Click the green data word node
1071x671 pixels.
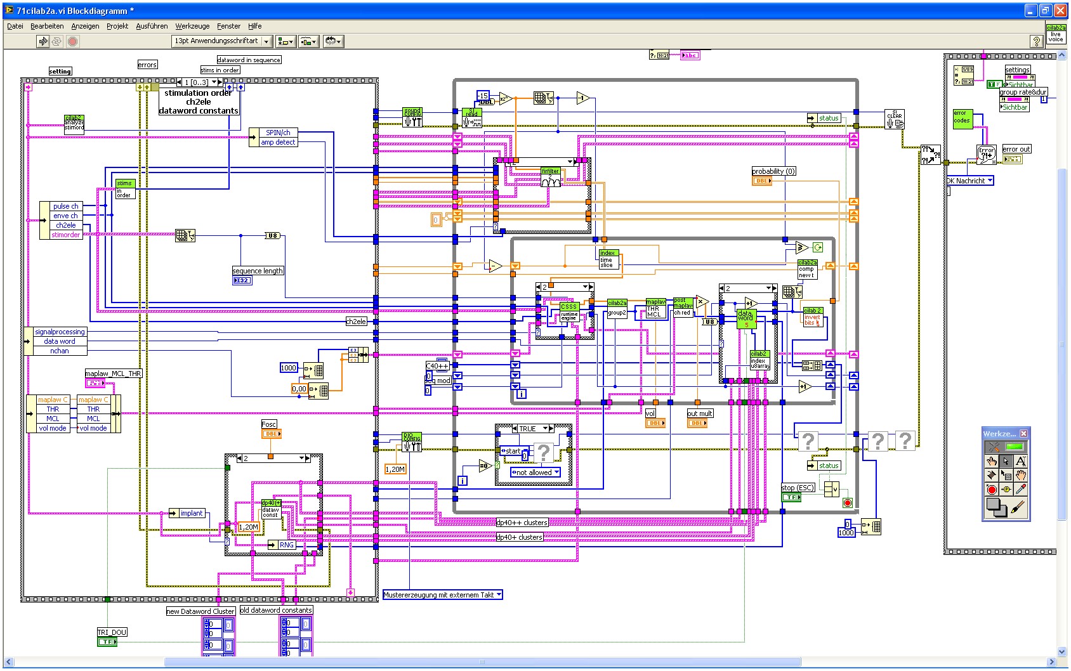pyautogui.click(x=746, y=318)
